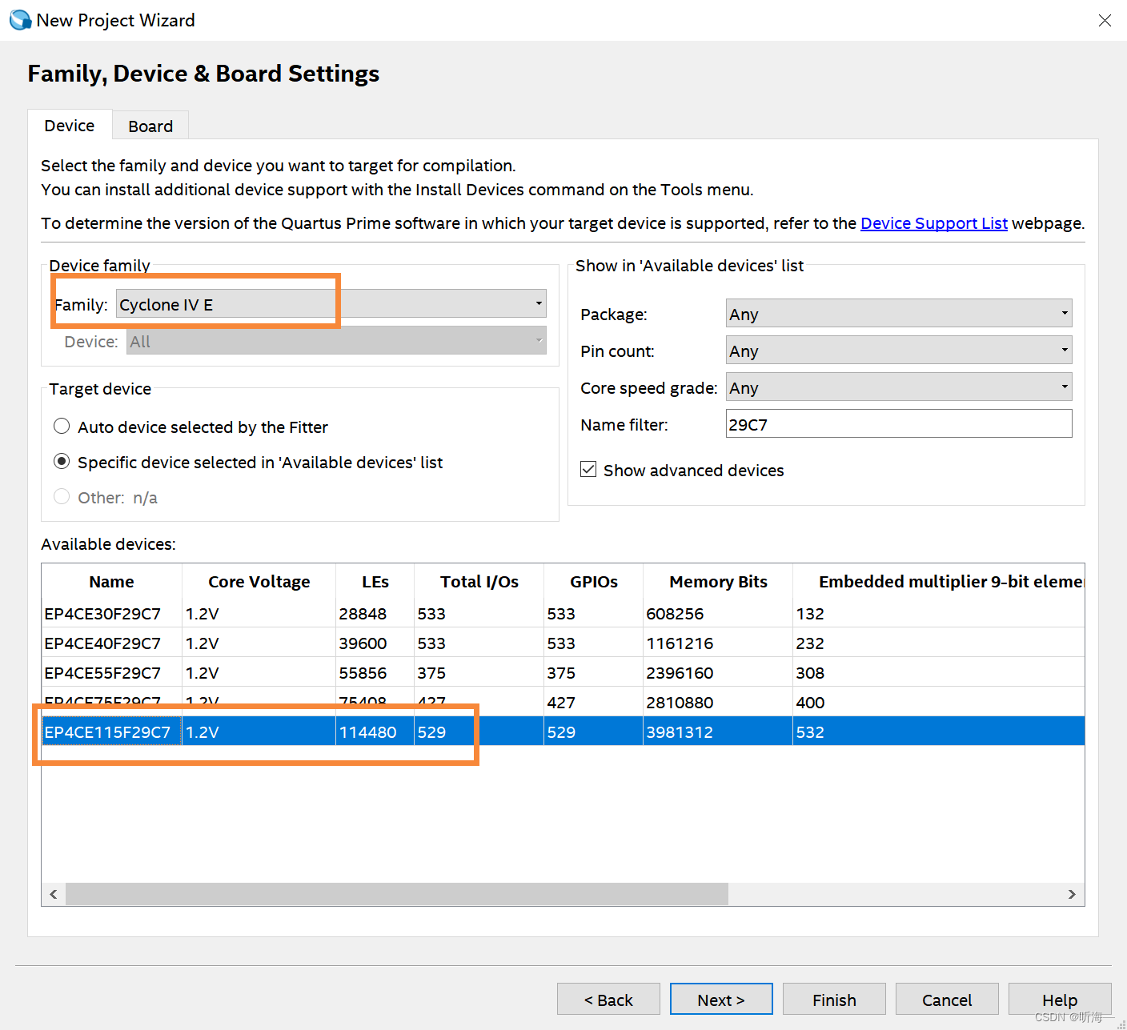The width and height of the screenshot is (1127, 1030).
Task: Click LEs value 28848
Action: click(x=363, y=614)
